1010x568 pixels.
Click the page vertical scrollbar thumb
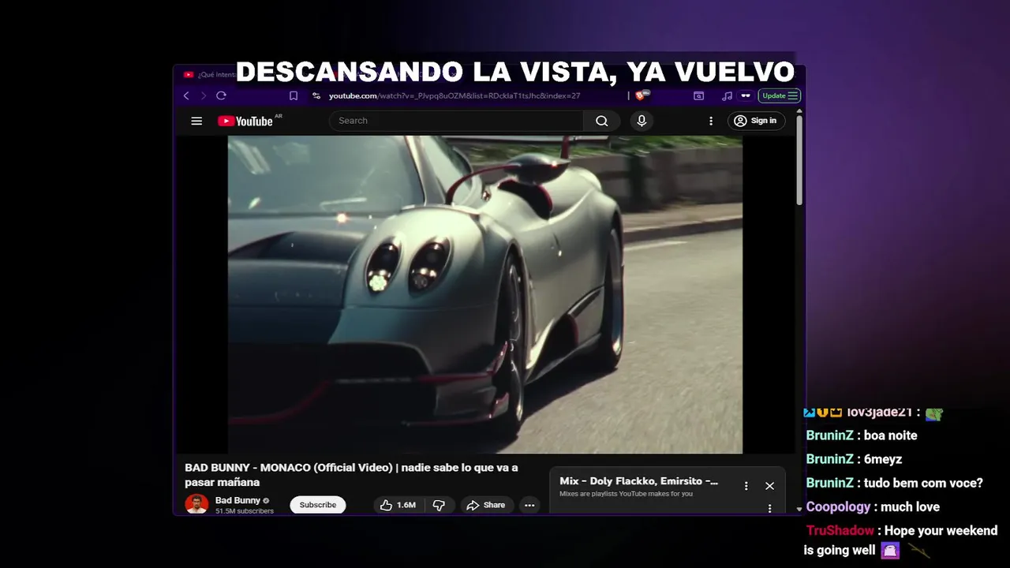coord(799,162)
